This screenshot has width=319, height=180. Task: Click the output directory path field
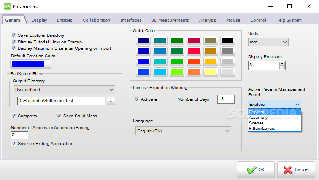click(61, 101)
